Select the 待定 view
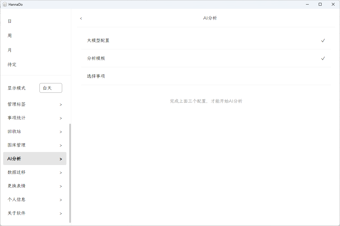The image size is (340, 226). point(12,64)
